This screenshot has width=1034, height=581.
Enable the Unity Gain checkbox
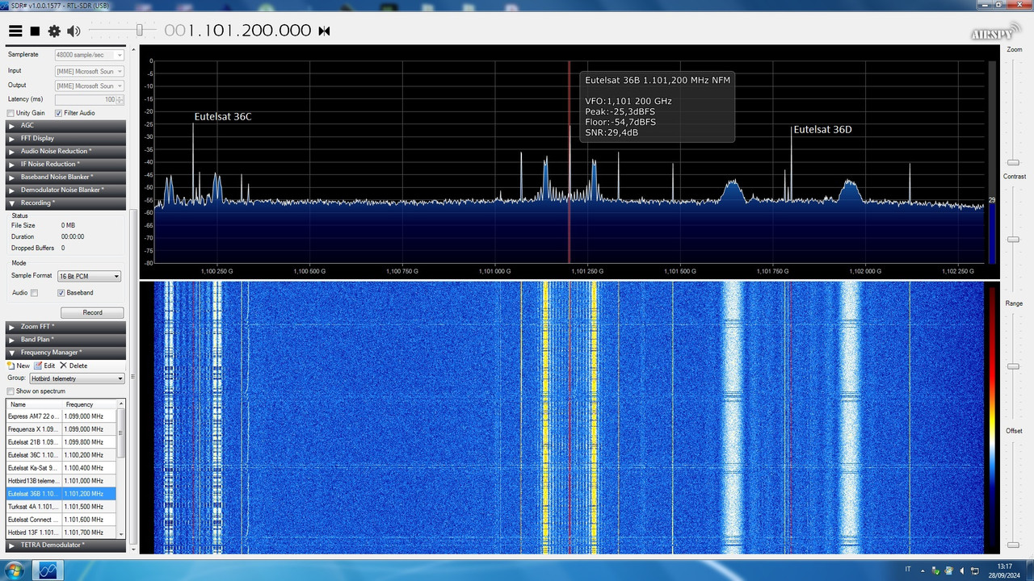[x=11, y=112]
